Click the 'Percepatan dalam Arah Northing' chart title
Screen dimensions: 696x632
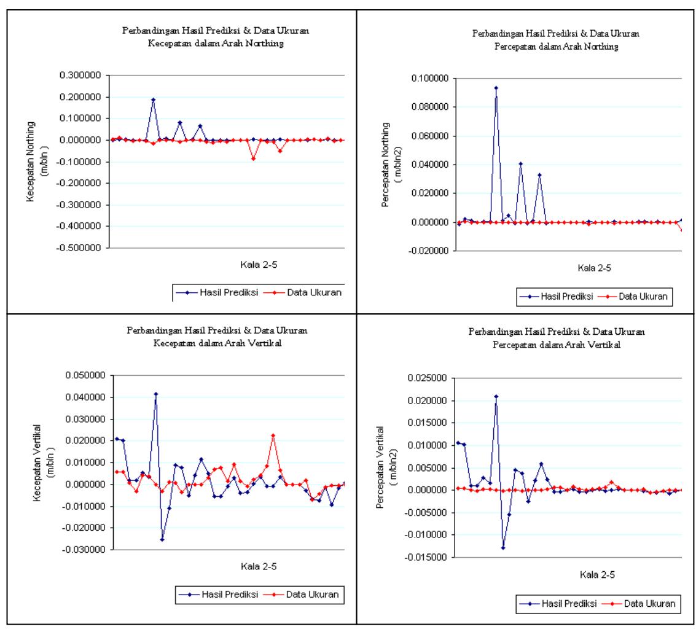[x=556, y=47]
